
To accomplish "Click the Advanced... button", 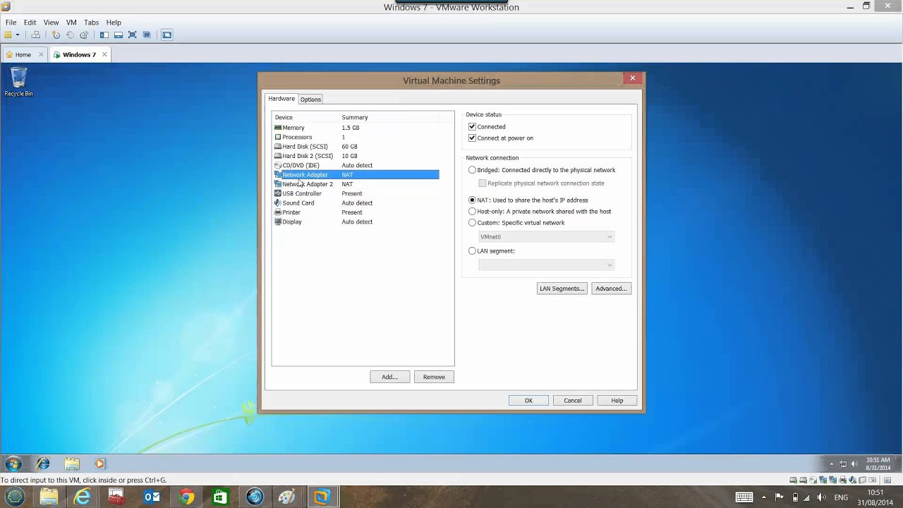I will pyautogui.click(x=611, y=289).
